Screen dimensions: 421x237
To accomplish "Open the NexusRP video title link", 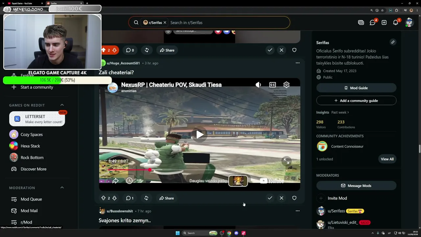I will point(171,85).
